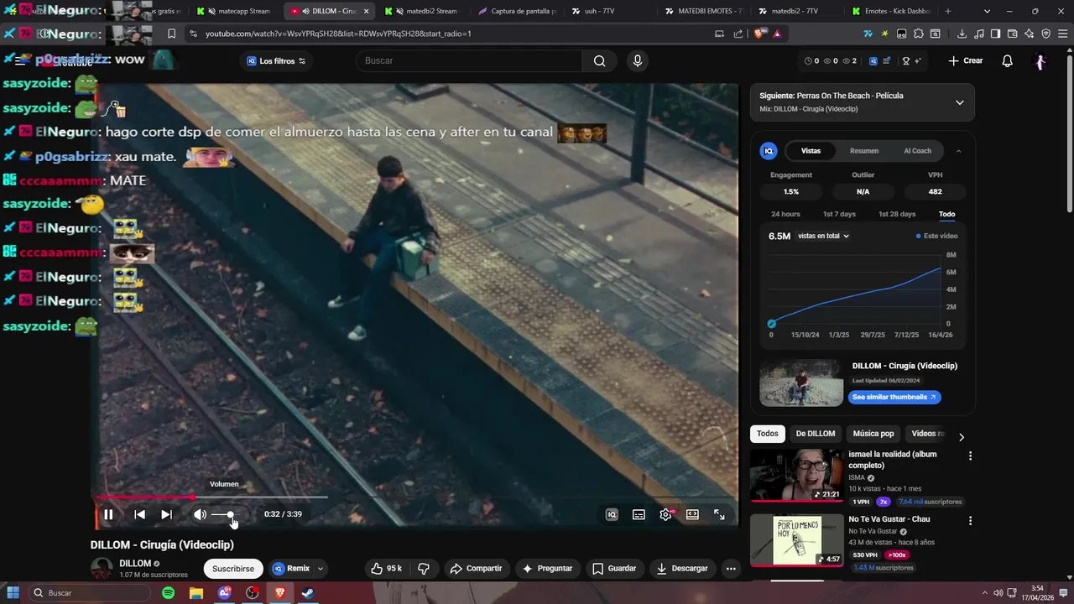Click the See similar thumbnails link
The width and height of the screenshot is (1074, 604).
[x=894, y=397]
